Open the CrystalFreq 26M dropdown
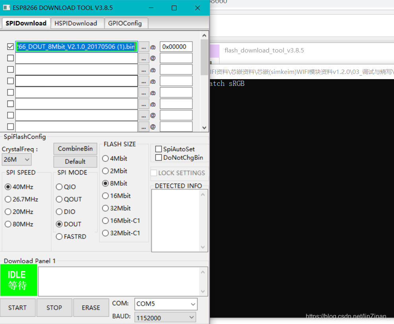 click(17, 159)
